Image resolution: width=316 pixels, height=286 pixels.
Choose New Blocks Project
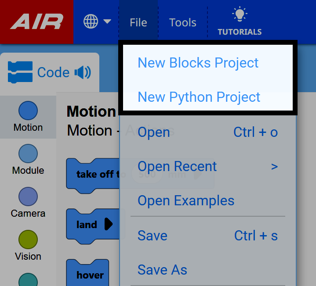point(198,63)
